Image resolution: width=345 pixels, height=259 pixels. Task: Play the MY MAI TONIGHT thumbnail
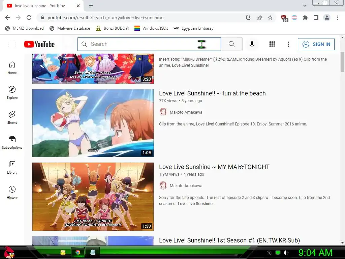click(93, 197)
